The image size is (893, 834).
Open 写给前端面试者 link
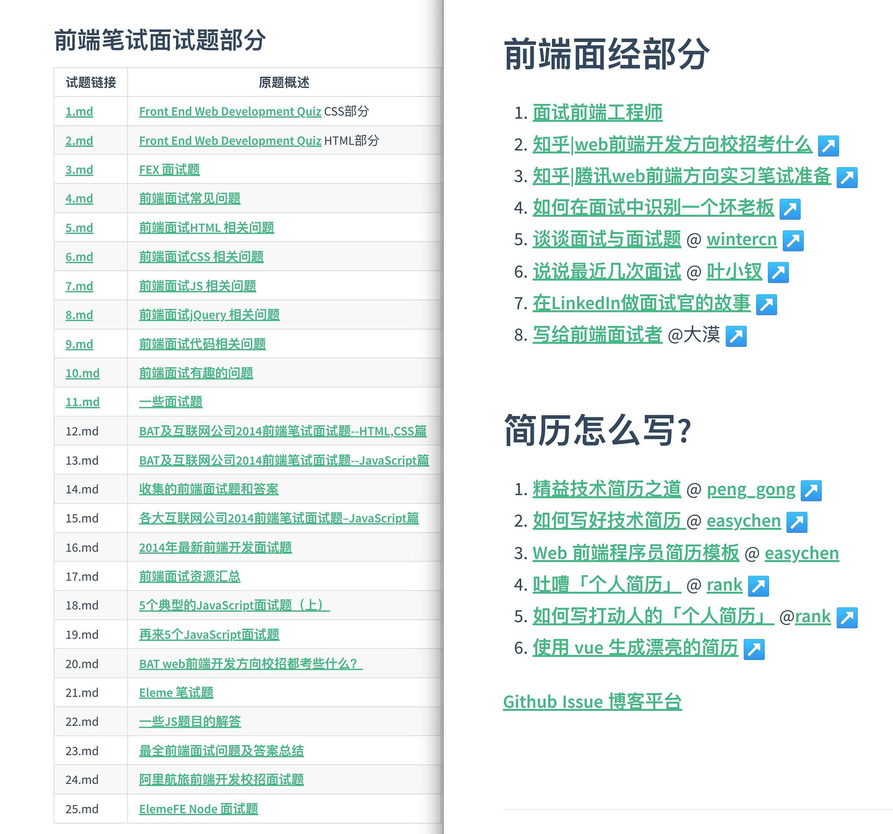[x=598, y=335]
